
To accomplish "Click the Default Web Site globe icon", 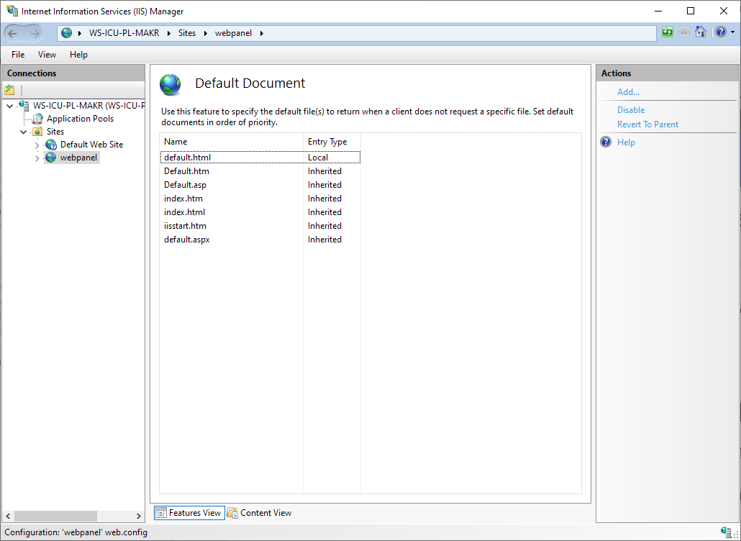I will [x=51, y=145].
